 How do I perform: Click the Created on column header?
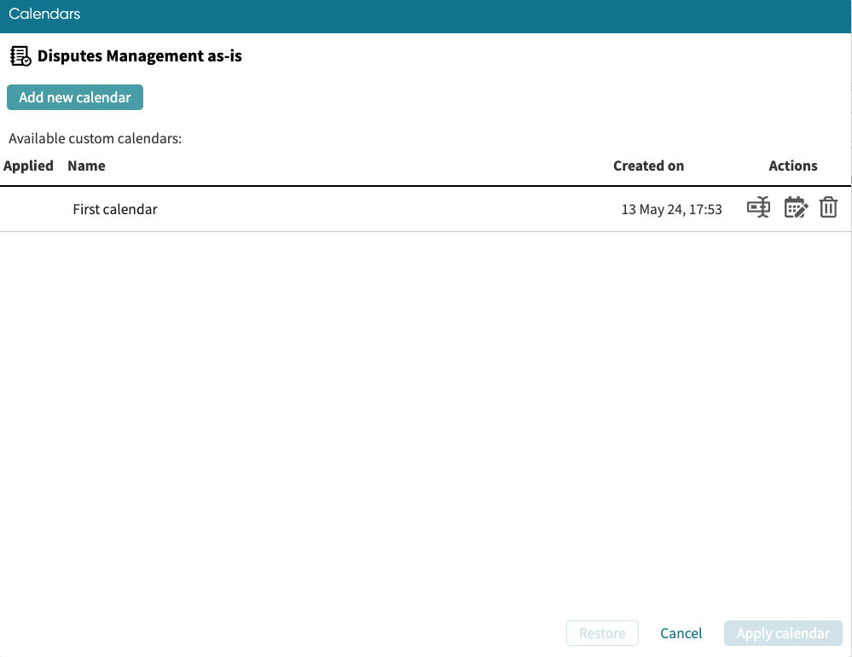[x=648, y=166]
